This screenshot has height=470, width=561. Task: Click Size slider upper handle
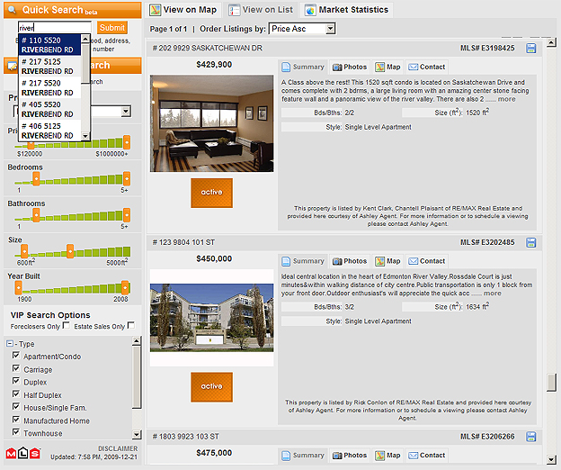[x=70, y=251]
